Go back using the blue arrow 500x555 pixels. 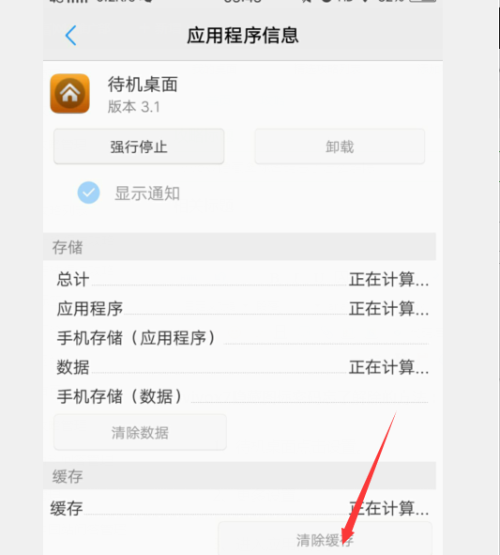pos(70,36)
